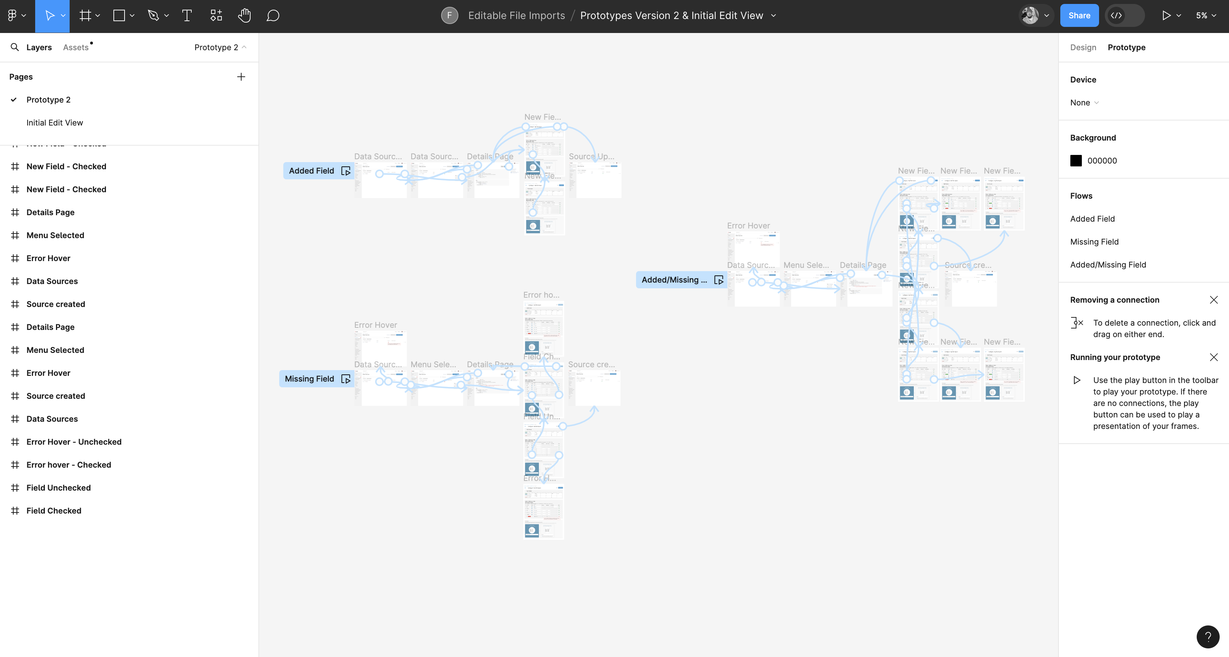Select the Rectangle shape tool
The image size is (1229, 657).
(119, 16)
